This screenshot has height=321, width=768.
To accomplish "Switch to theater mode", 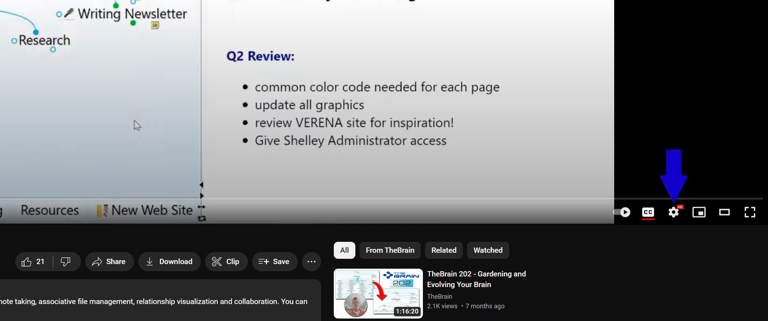I will coord(725,212).
